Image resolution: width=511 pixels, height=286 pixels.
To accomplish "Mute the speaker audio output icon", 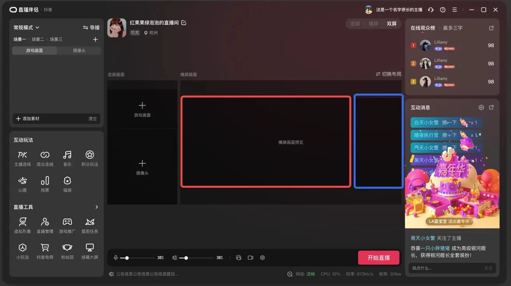I will pos(175,258).
